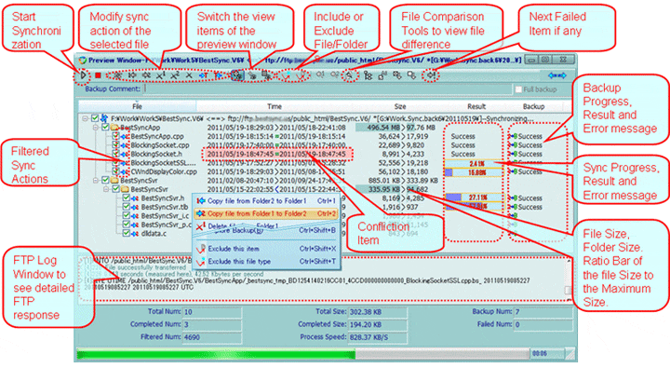
Task: Uncheck the BestSyncSvr.tlb checkbox
Action: click(x=126, y=207)
